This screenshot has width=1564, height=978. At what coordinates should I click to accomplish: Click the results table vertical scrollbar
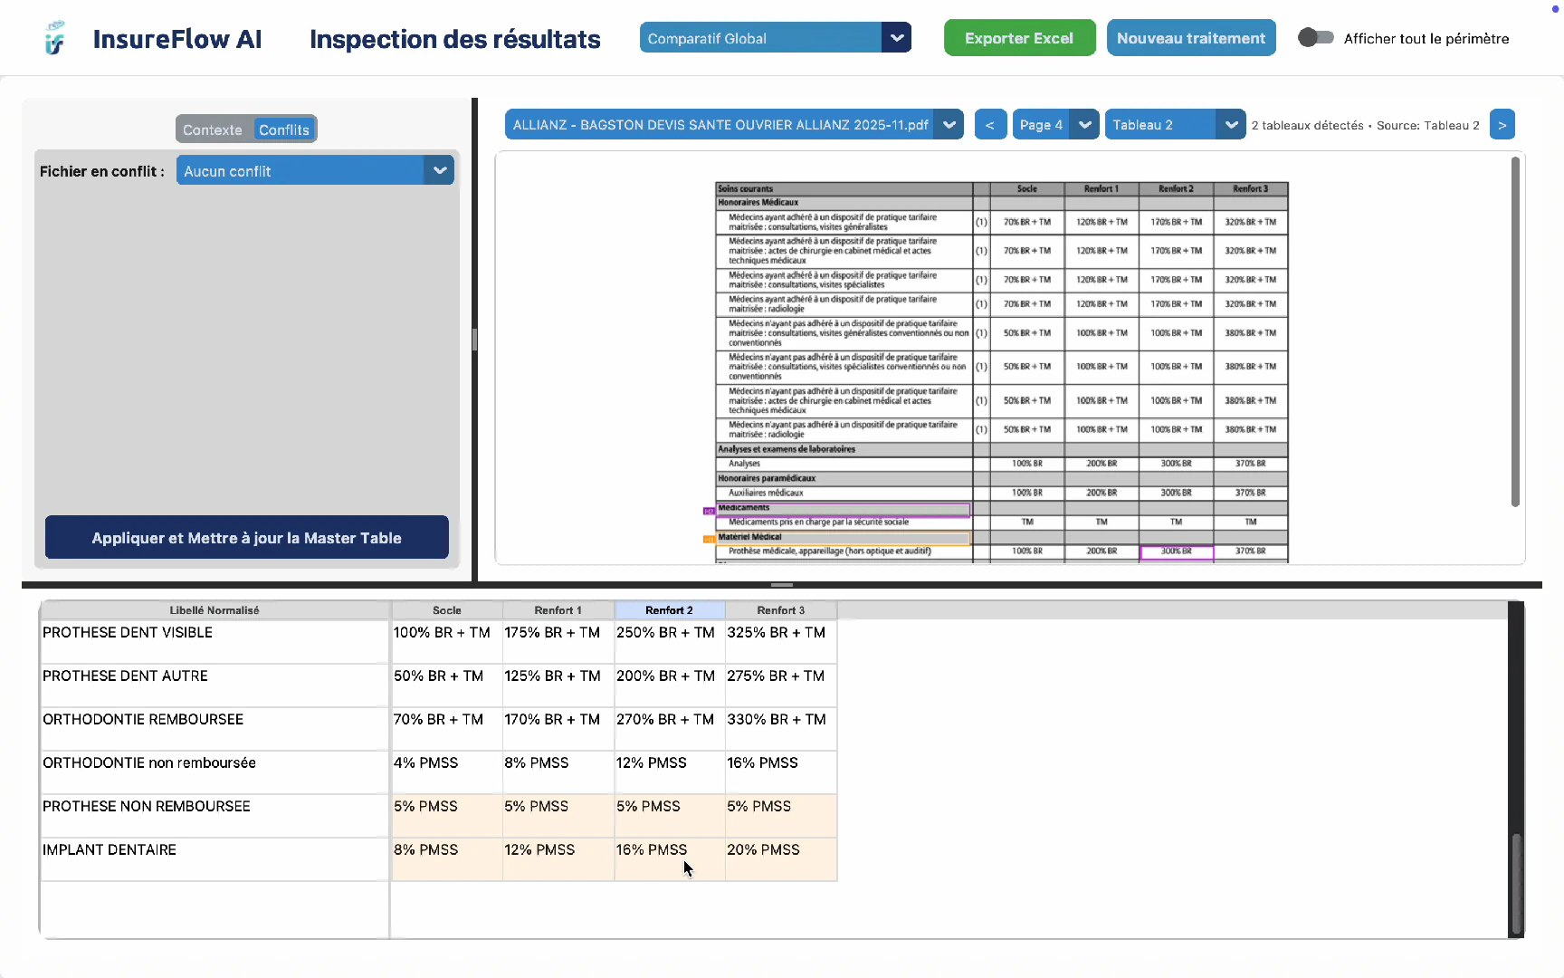[1516, 883]
